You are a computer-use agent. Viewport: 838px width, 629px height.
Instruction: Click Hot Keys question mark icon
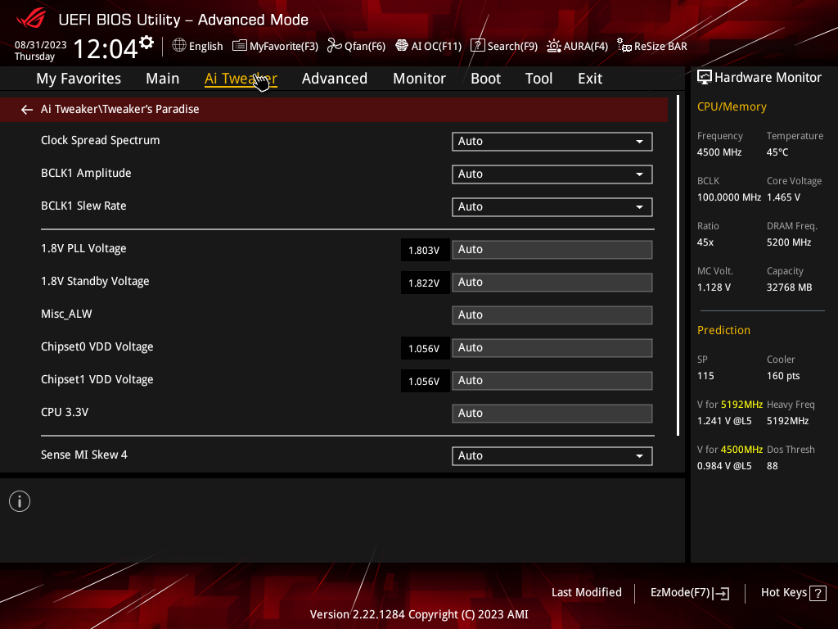coord(818,593)
